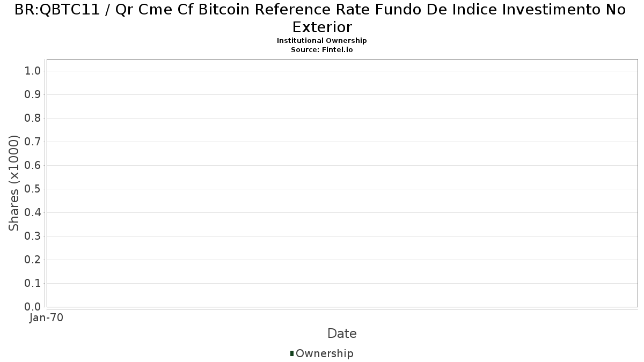Select the 0.0 y-axis tick label
The image size is (644, 362).
(33, 307)
